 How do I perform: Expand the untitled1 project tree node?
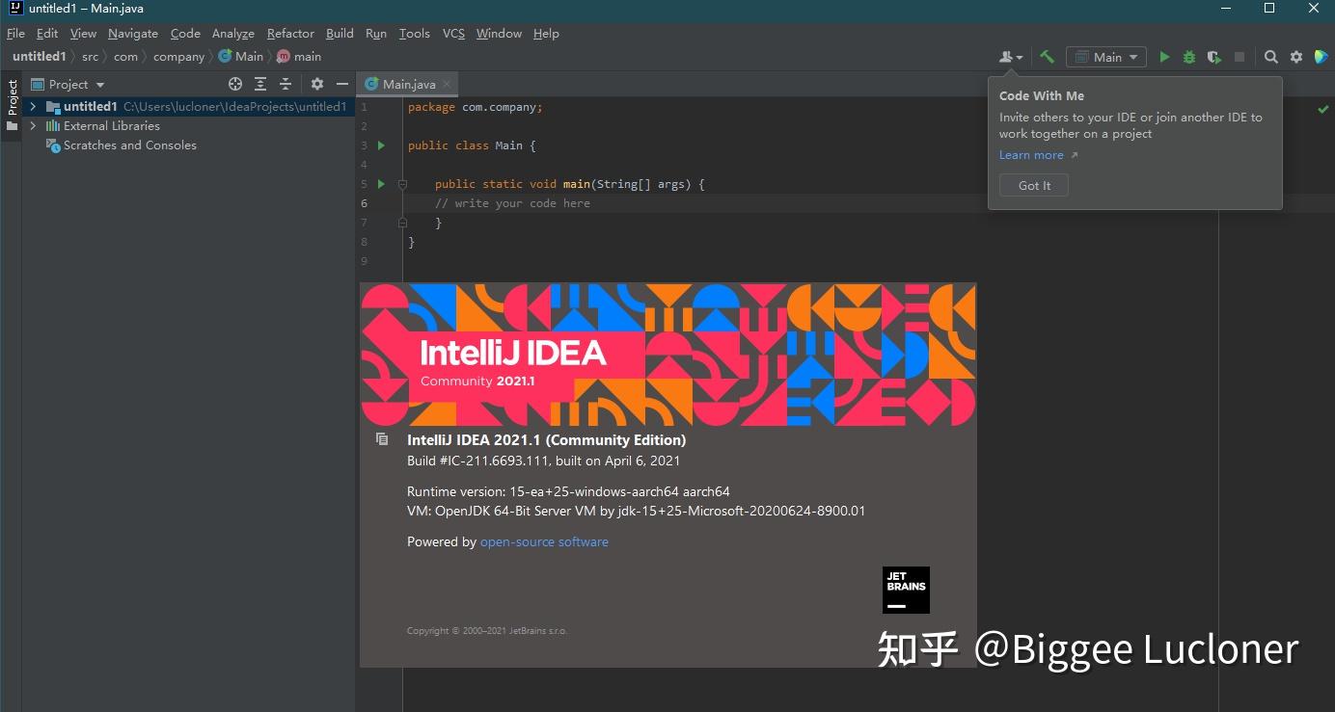[32, 106]
